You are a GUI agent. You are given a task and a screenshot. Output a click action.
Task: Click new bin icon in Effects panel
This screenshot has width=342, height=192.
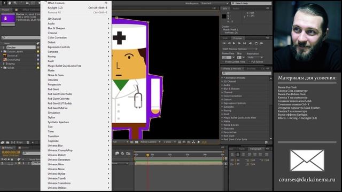266,142
